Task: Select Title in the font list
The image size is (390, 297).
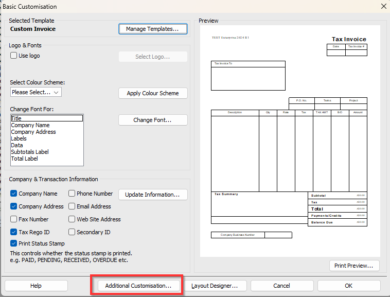Action: click(x=47, y=118)
